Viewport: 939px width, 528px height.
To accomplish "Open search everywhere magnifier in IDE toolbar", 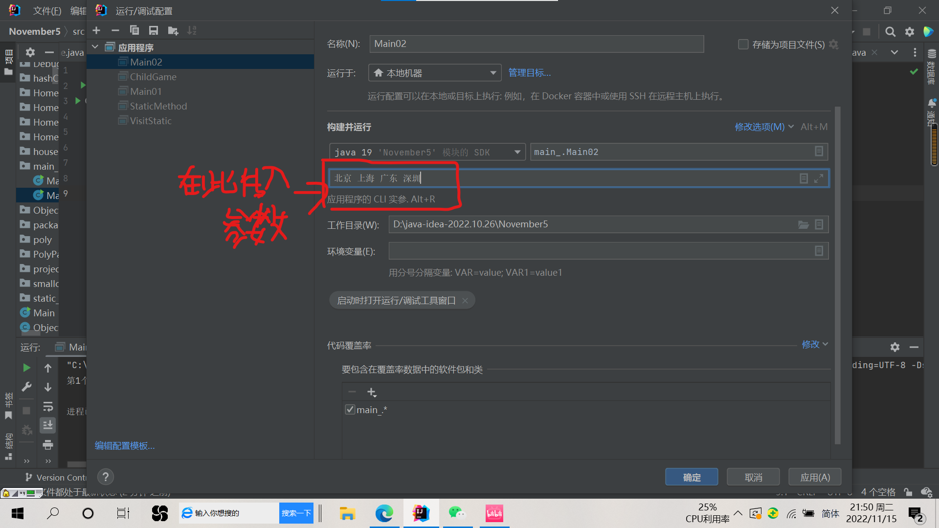I will tap(891, 32).
